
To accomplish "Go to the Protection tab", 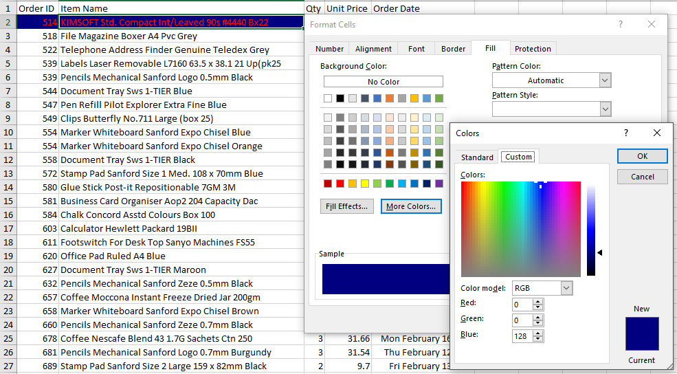I will coord(533,49).
